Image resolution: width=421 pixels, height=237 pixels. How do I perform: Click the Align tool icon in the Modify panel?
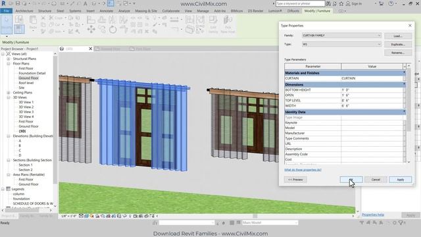[x=91, y=20]
